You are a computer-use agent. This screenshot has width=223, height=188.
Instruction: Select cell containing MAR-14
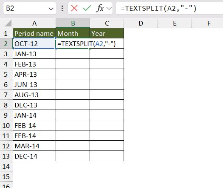point(34,146)
